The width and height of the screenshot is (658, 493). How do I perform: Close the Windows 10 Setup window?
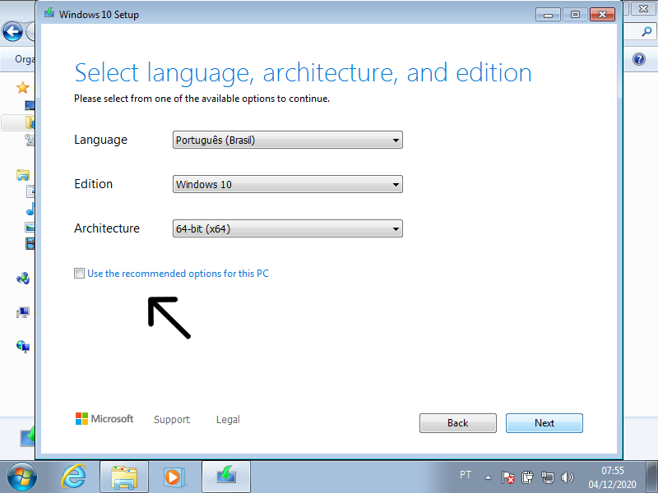pyautogui.click(x=602, y=15)
